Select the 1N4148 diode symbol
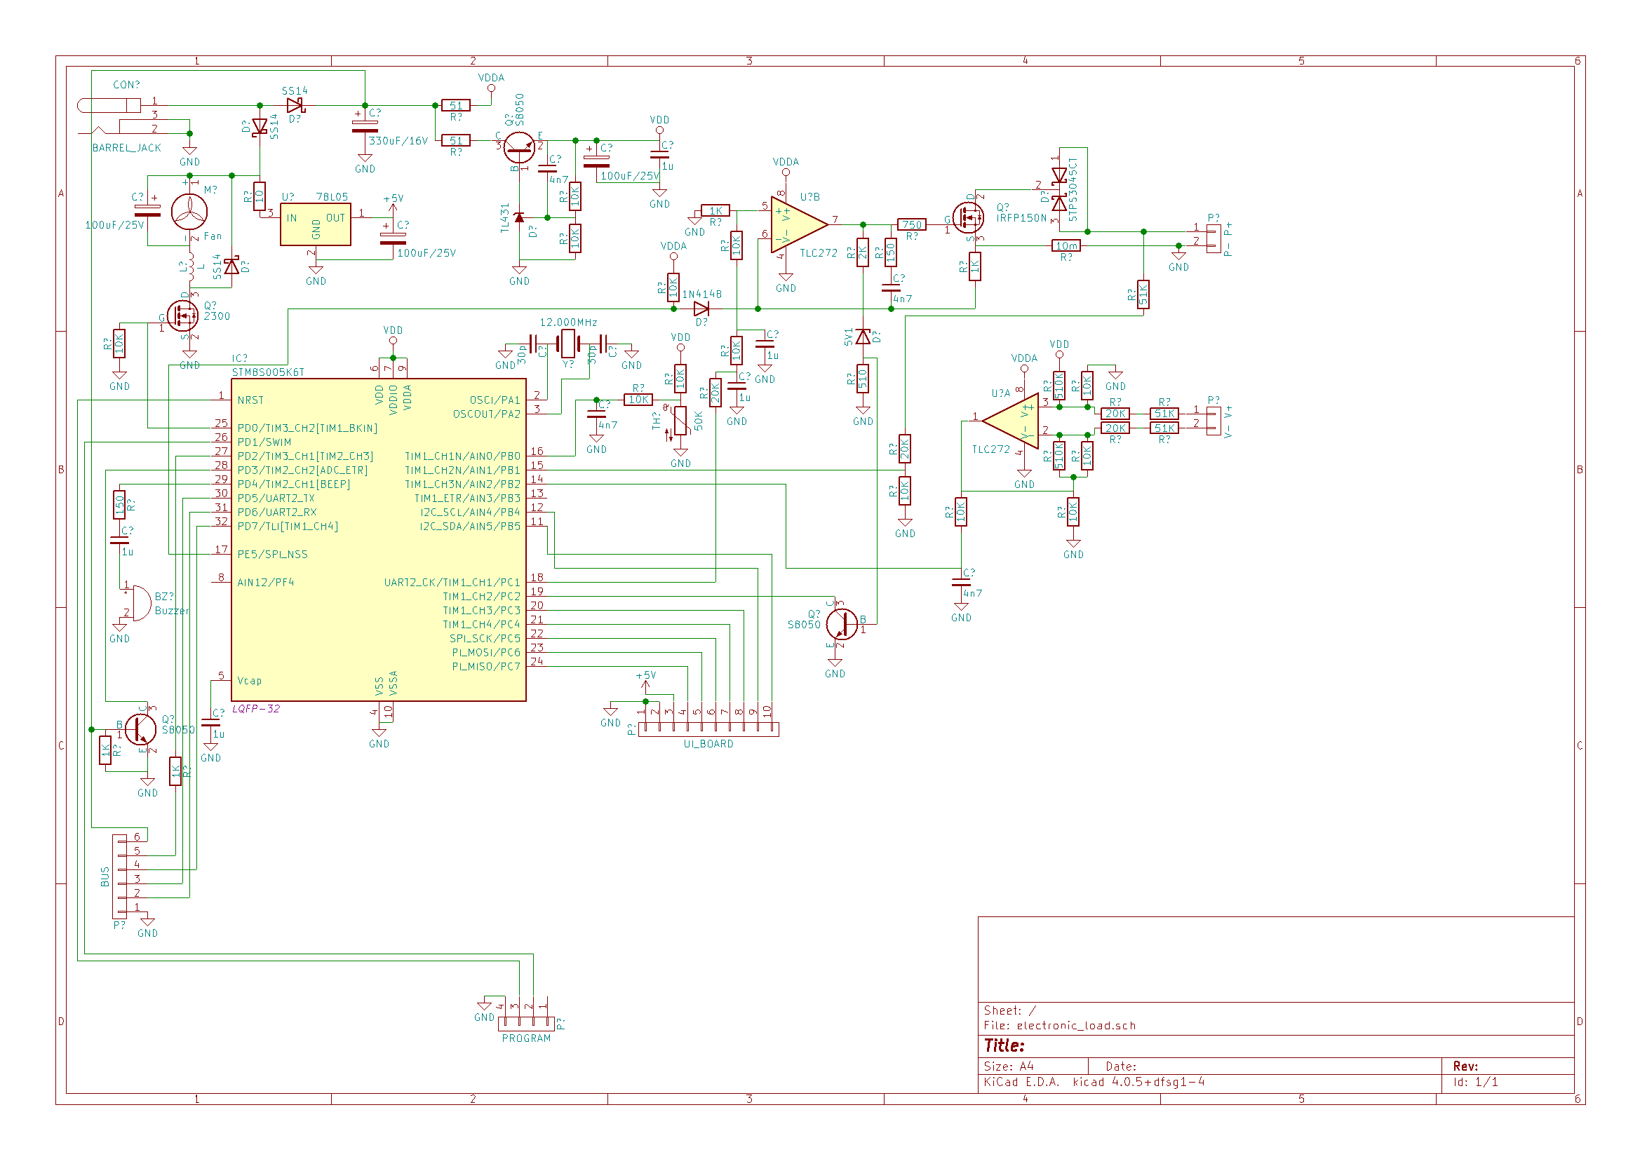 pyautogui.click(x=701, y=309)
